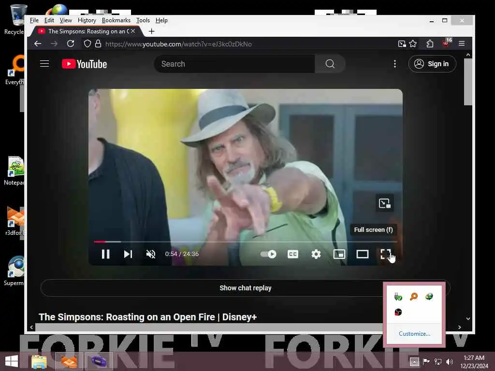The image size is (495, 371).
Task: Click the Sign in button
Action: point(432,64)
